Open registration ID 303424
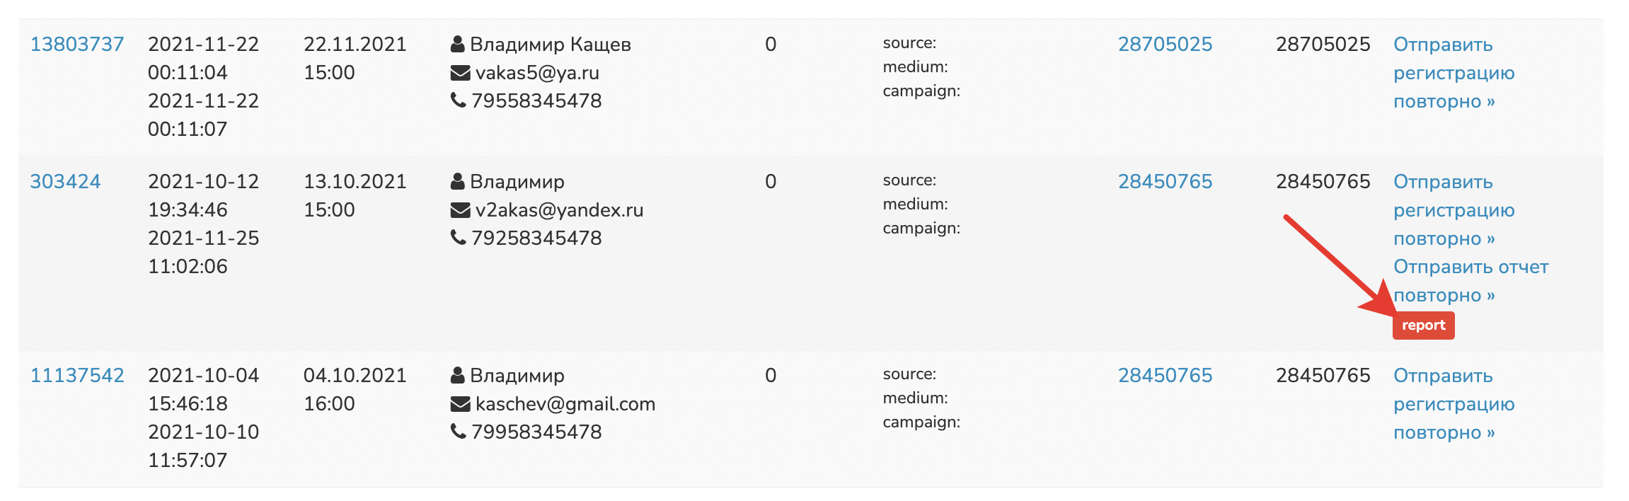Image resolution: width=1629 pixels, height=501 pixels. [x=65, y=181]
